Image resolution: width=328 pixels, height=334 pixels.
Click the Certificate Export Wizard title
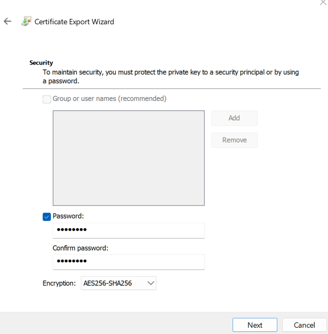pyautogui.click(x=74, y=22)
